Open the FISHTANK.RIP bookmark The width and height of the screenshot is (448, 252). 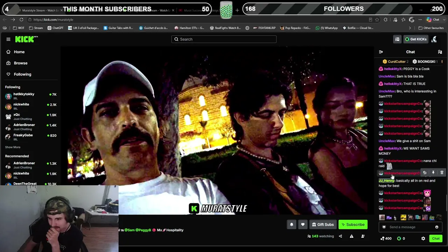tap(264, 28)
